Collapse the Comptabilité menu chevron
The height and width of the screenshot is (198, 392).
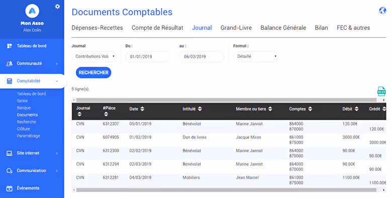coord(57,81)
